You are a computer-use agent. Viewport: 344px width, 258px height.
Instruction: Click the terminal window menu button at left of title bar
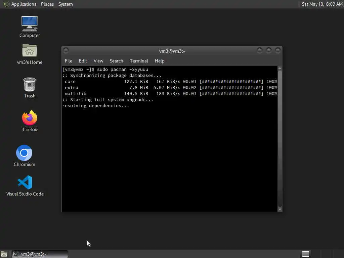tap(66, 51)
